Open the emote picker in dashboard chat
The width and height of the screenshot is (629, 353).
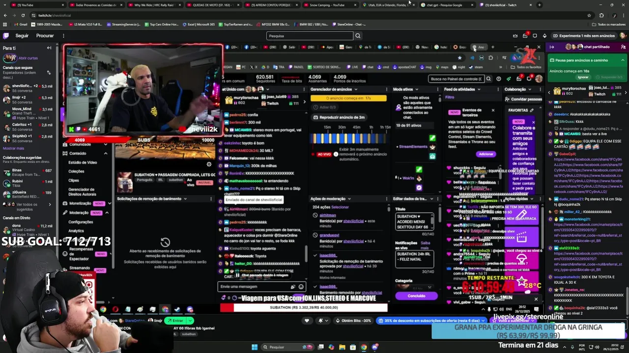[301, 287]
